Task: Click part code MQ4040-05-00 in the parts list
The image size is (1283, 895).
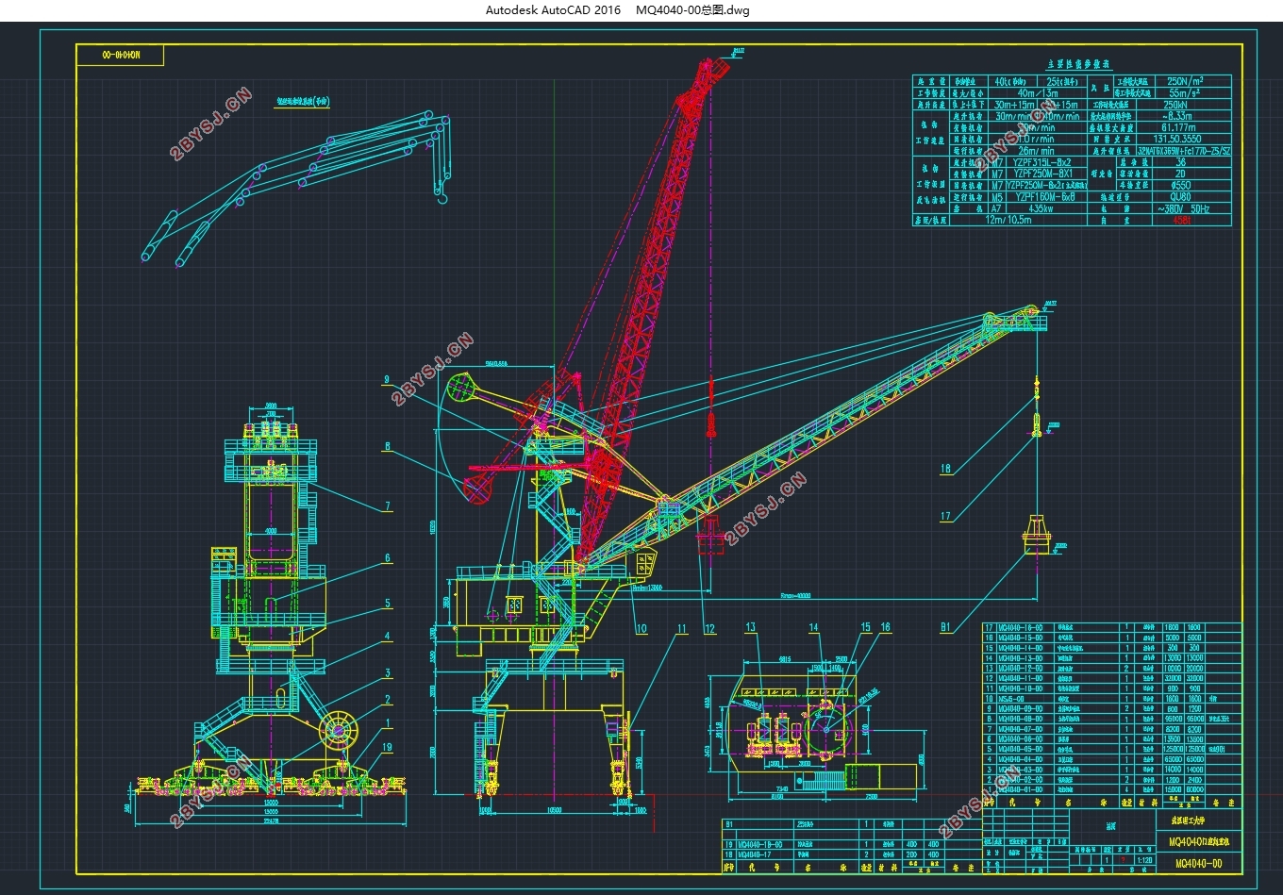Action: 1020,750
